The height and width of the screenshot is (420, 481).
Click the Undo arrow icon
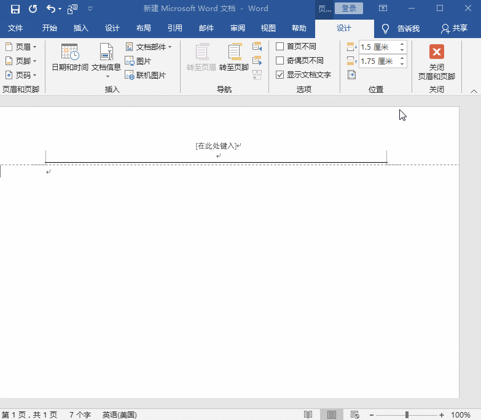coord(50,9)
